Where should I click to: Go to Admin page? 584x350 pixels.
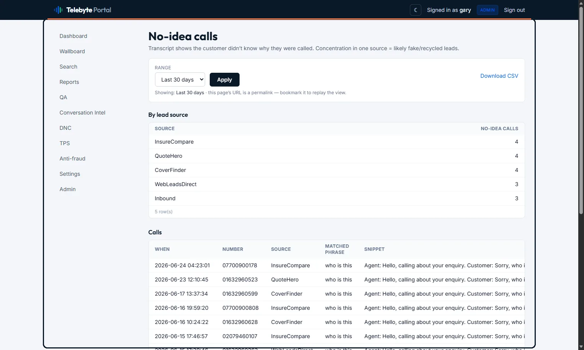click(68, 189)
